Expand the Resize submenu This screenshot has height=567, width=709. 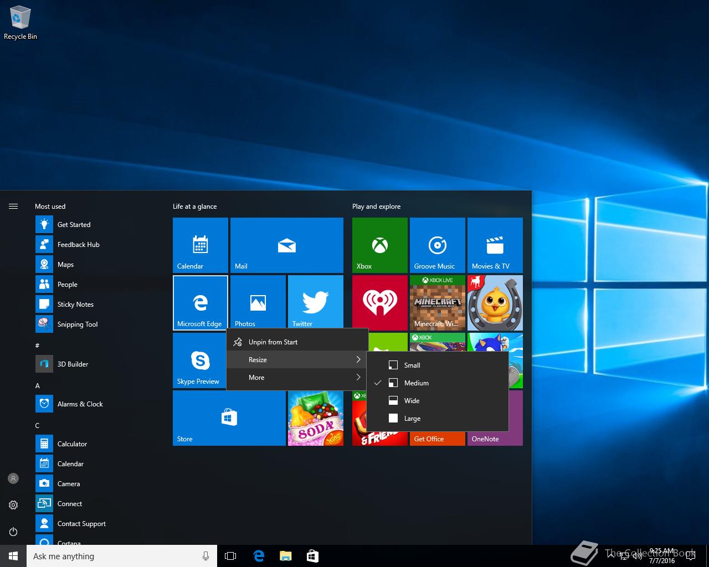click(x=297, y=359)
